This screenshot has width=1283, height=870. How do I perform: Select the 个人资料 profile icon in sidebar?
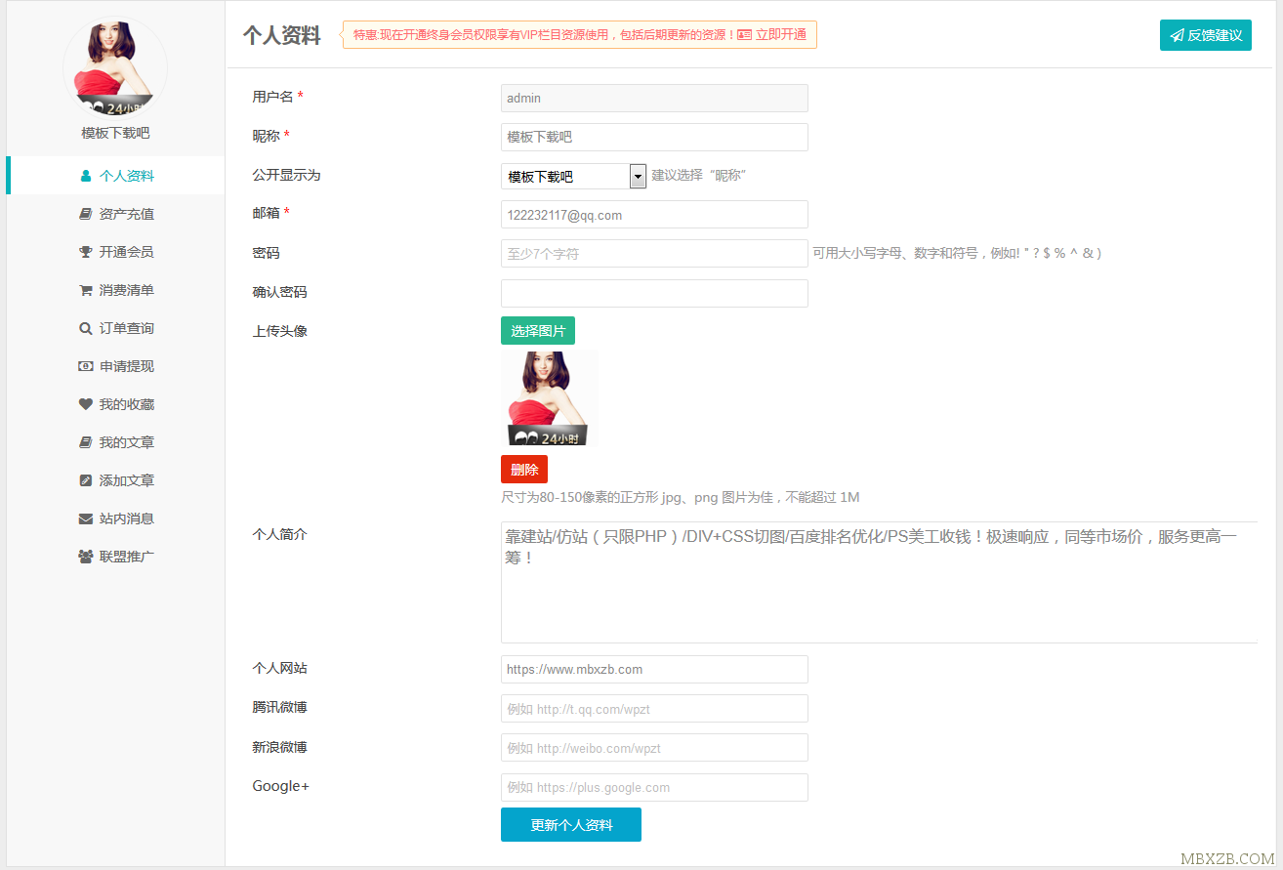(86, 176)
